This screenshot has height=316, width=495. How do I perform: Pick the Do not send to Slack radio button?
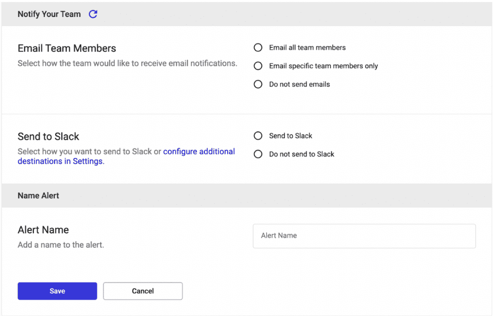pos(258,154)
